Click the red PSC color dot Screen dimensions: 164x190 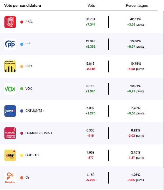(22, 22)
